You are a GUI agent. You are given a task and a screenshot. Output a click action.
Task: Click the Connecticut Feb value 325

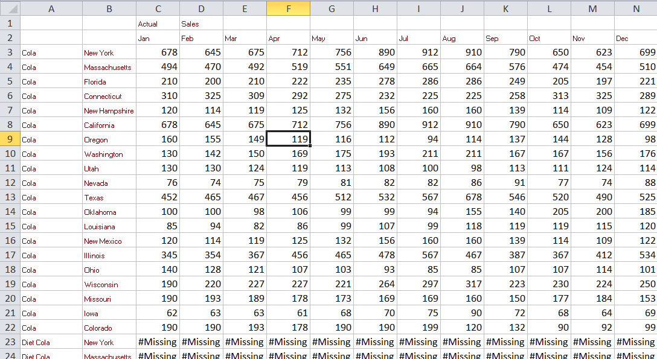pos(202,96)
